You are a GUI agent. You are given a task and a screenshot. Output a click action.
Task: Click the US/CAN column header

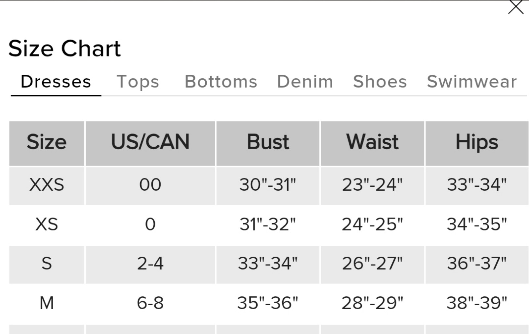pyautogui.click(x=150, y=143)
